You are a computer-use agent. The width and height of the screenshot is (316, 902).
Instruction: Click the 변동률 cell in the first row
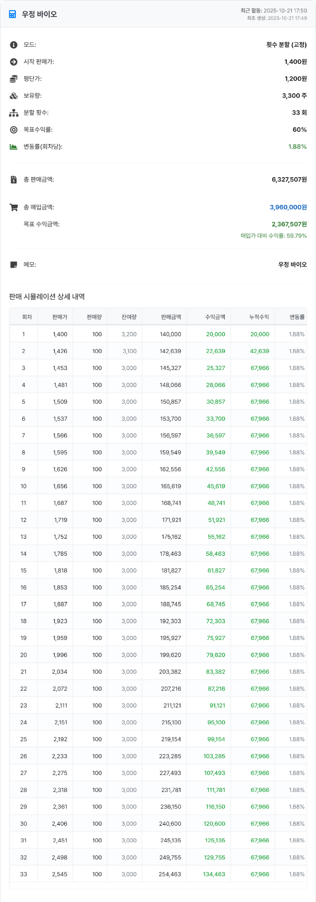296,334
